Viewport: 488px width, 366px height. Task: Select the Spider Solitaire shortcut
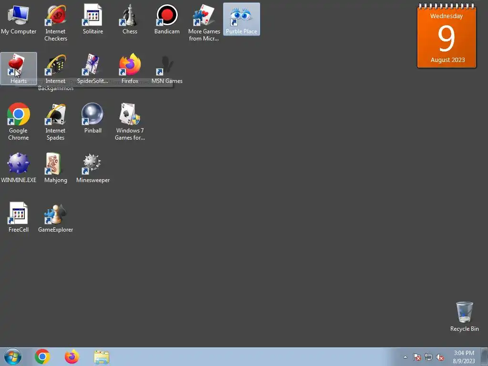[x=93, y=69]
